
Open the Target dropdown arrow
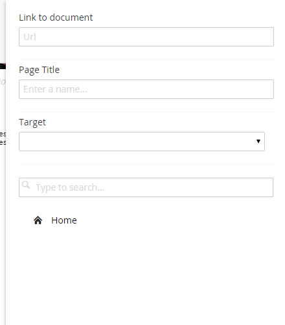(258, 142)
